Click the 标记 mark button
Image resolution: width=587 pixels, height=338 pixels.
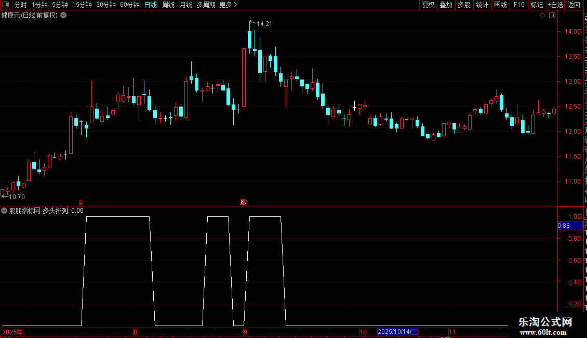537,5
